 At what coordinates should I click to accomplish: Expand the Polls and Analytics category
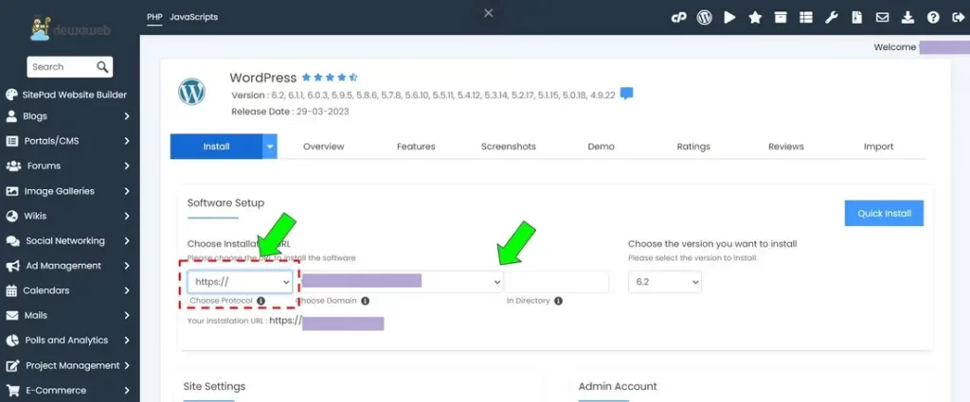(x=68, y=341)
